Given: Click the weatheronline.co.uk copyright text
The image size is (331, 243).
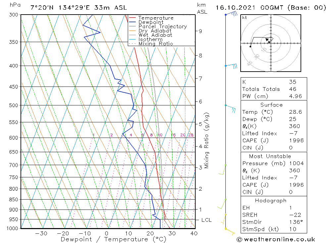Looking at the screenshot, I should click(x=276, y=239).
